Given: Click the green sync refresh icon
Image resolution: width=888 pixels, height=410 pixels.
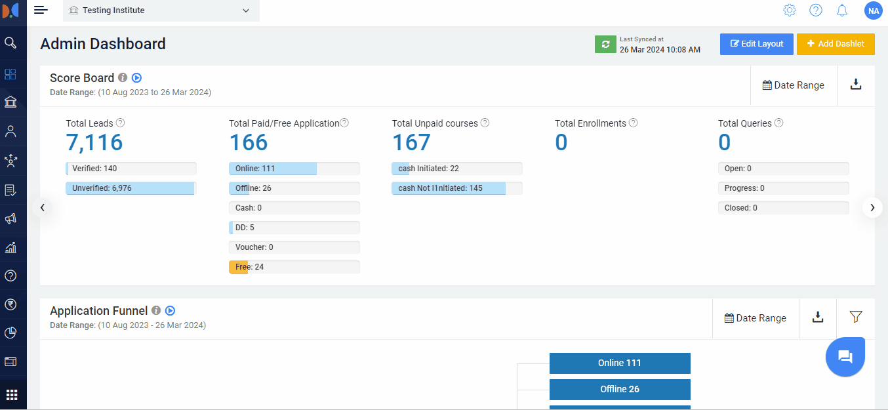Looking at the screenshot, I should coord(605,44).
